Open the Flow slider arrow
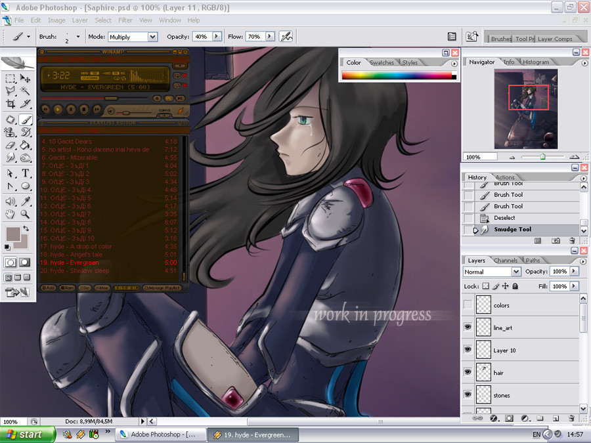 [x=270, y=37]
